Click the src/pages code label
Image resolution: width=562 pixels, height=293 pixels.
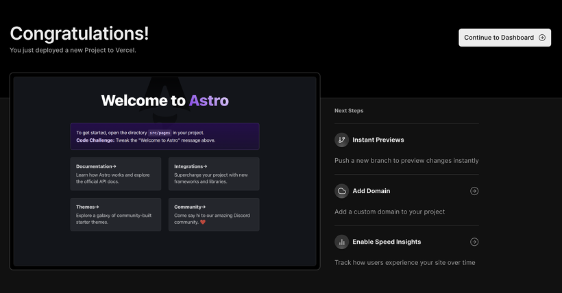click(160, 133)
